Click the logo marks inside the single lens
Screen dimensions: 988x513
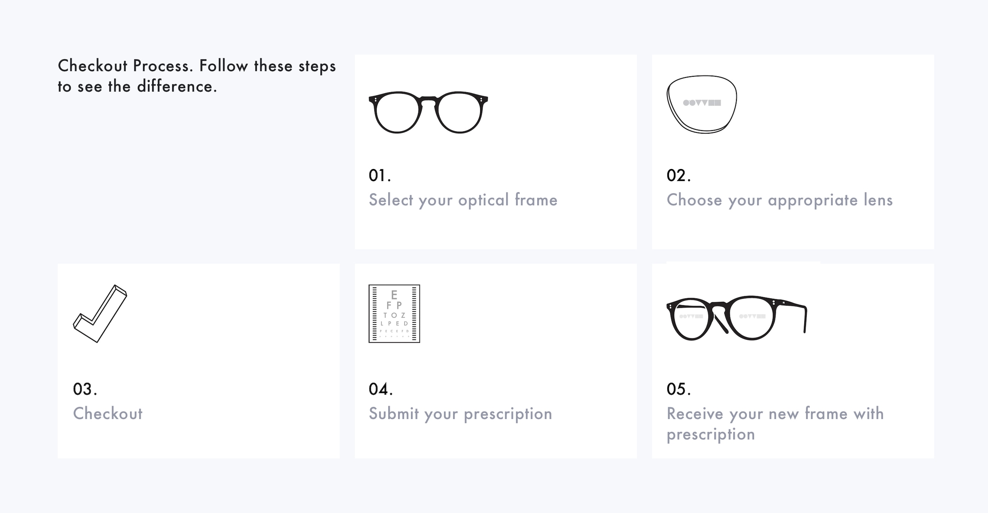[x=702, y=103]
